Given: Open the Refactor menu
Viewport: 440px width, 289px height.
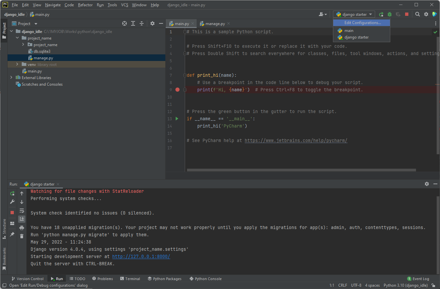Looking at the screenshot, I should click(x=85, y=5).
